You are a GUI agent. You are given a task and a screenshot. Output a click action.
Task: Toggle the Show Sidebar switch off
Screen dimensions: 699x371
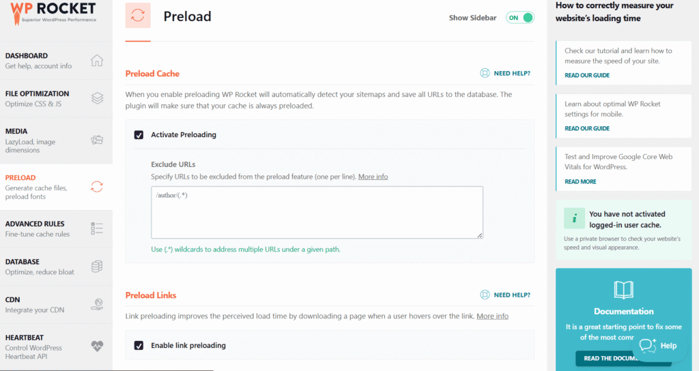pos(519,18)
